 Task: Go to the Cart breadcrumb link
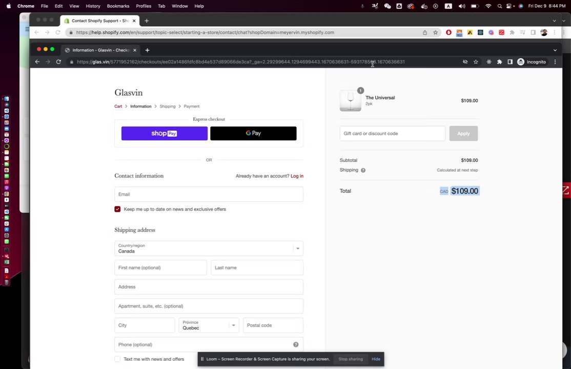click(118, 107)
